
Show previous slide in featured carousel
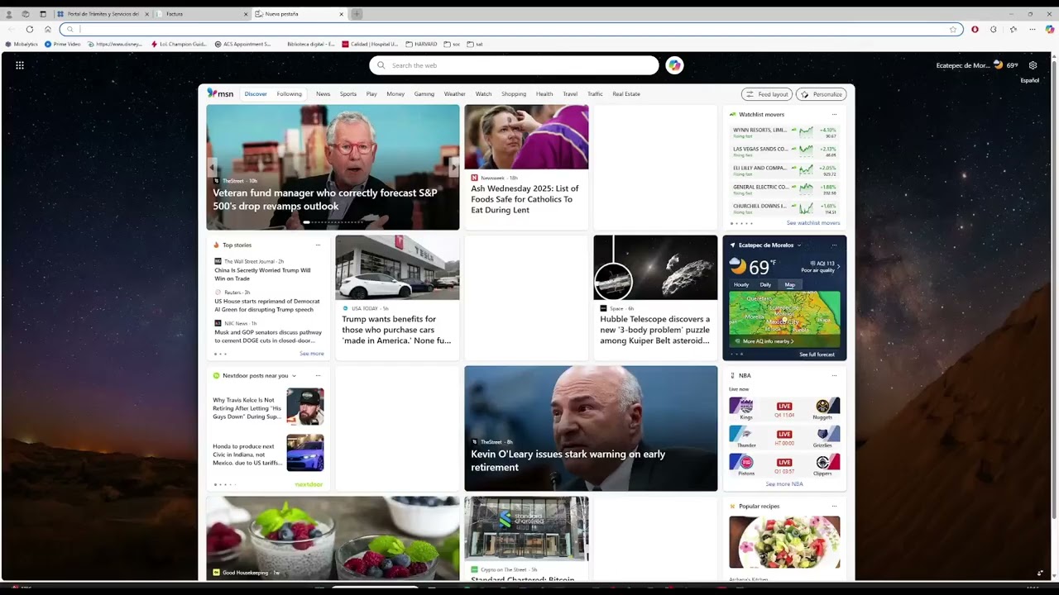[212, 167]
